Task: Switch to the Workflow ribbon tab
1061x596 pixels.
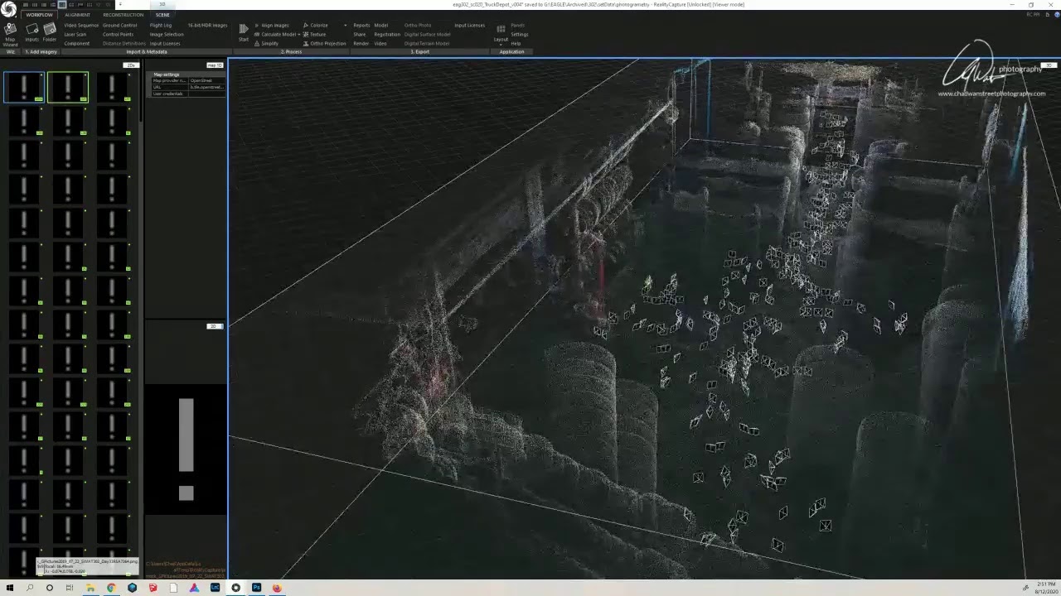Action: point(39,15)
